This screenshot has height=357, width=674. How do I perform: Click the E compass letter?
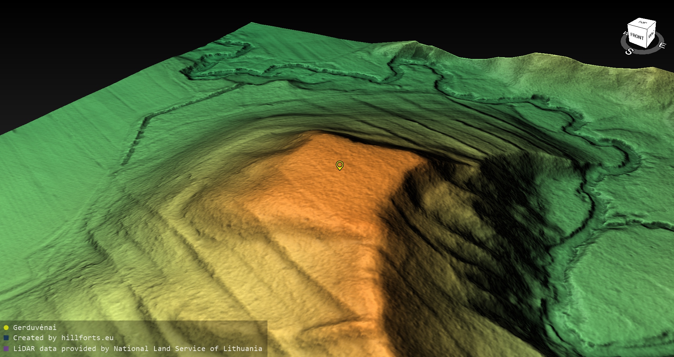pos(662,45)
